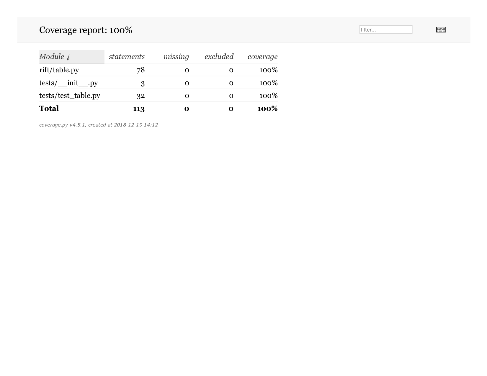Screen dimensions: 487x376
Task: Select the 3 statements value for tests/__init__.py
Action: (143, 83)
